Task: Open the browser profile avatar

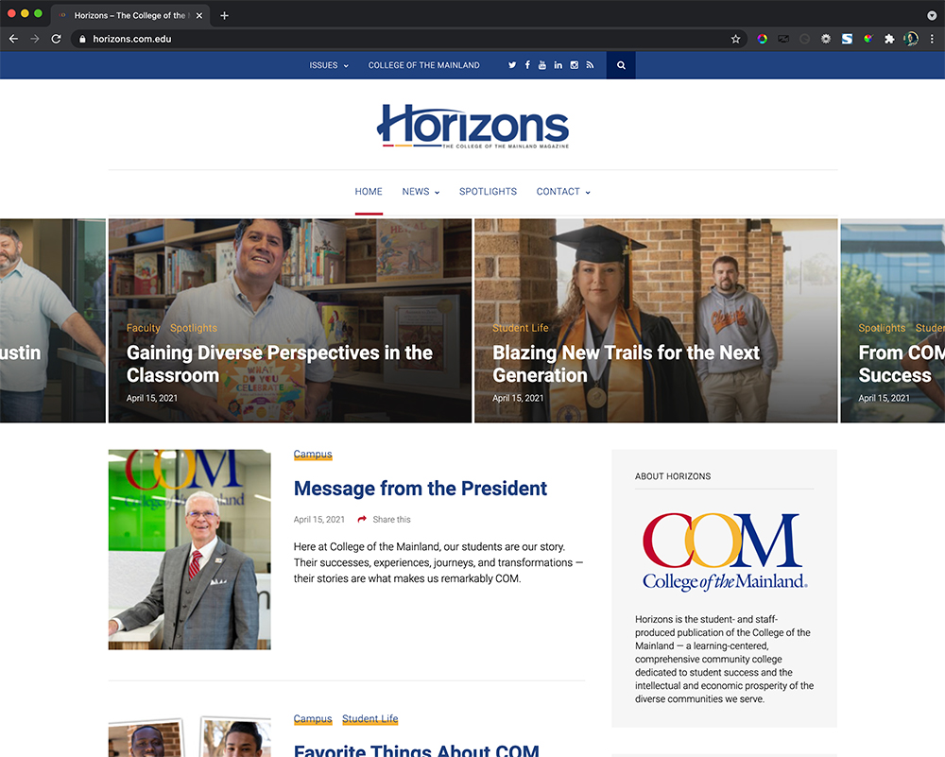Action: coord(911,39)
